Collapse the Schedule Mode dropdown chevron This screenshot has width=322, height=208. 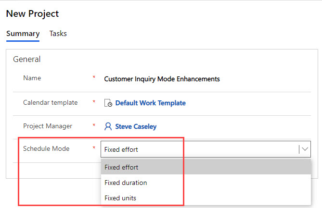(305, 149)
